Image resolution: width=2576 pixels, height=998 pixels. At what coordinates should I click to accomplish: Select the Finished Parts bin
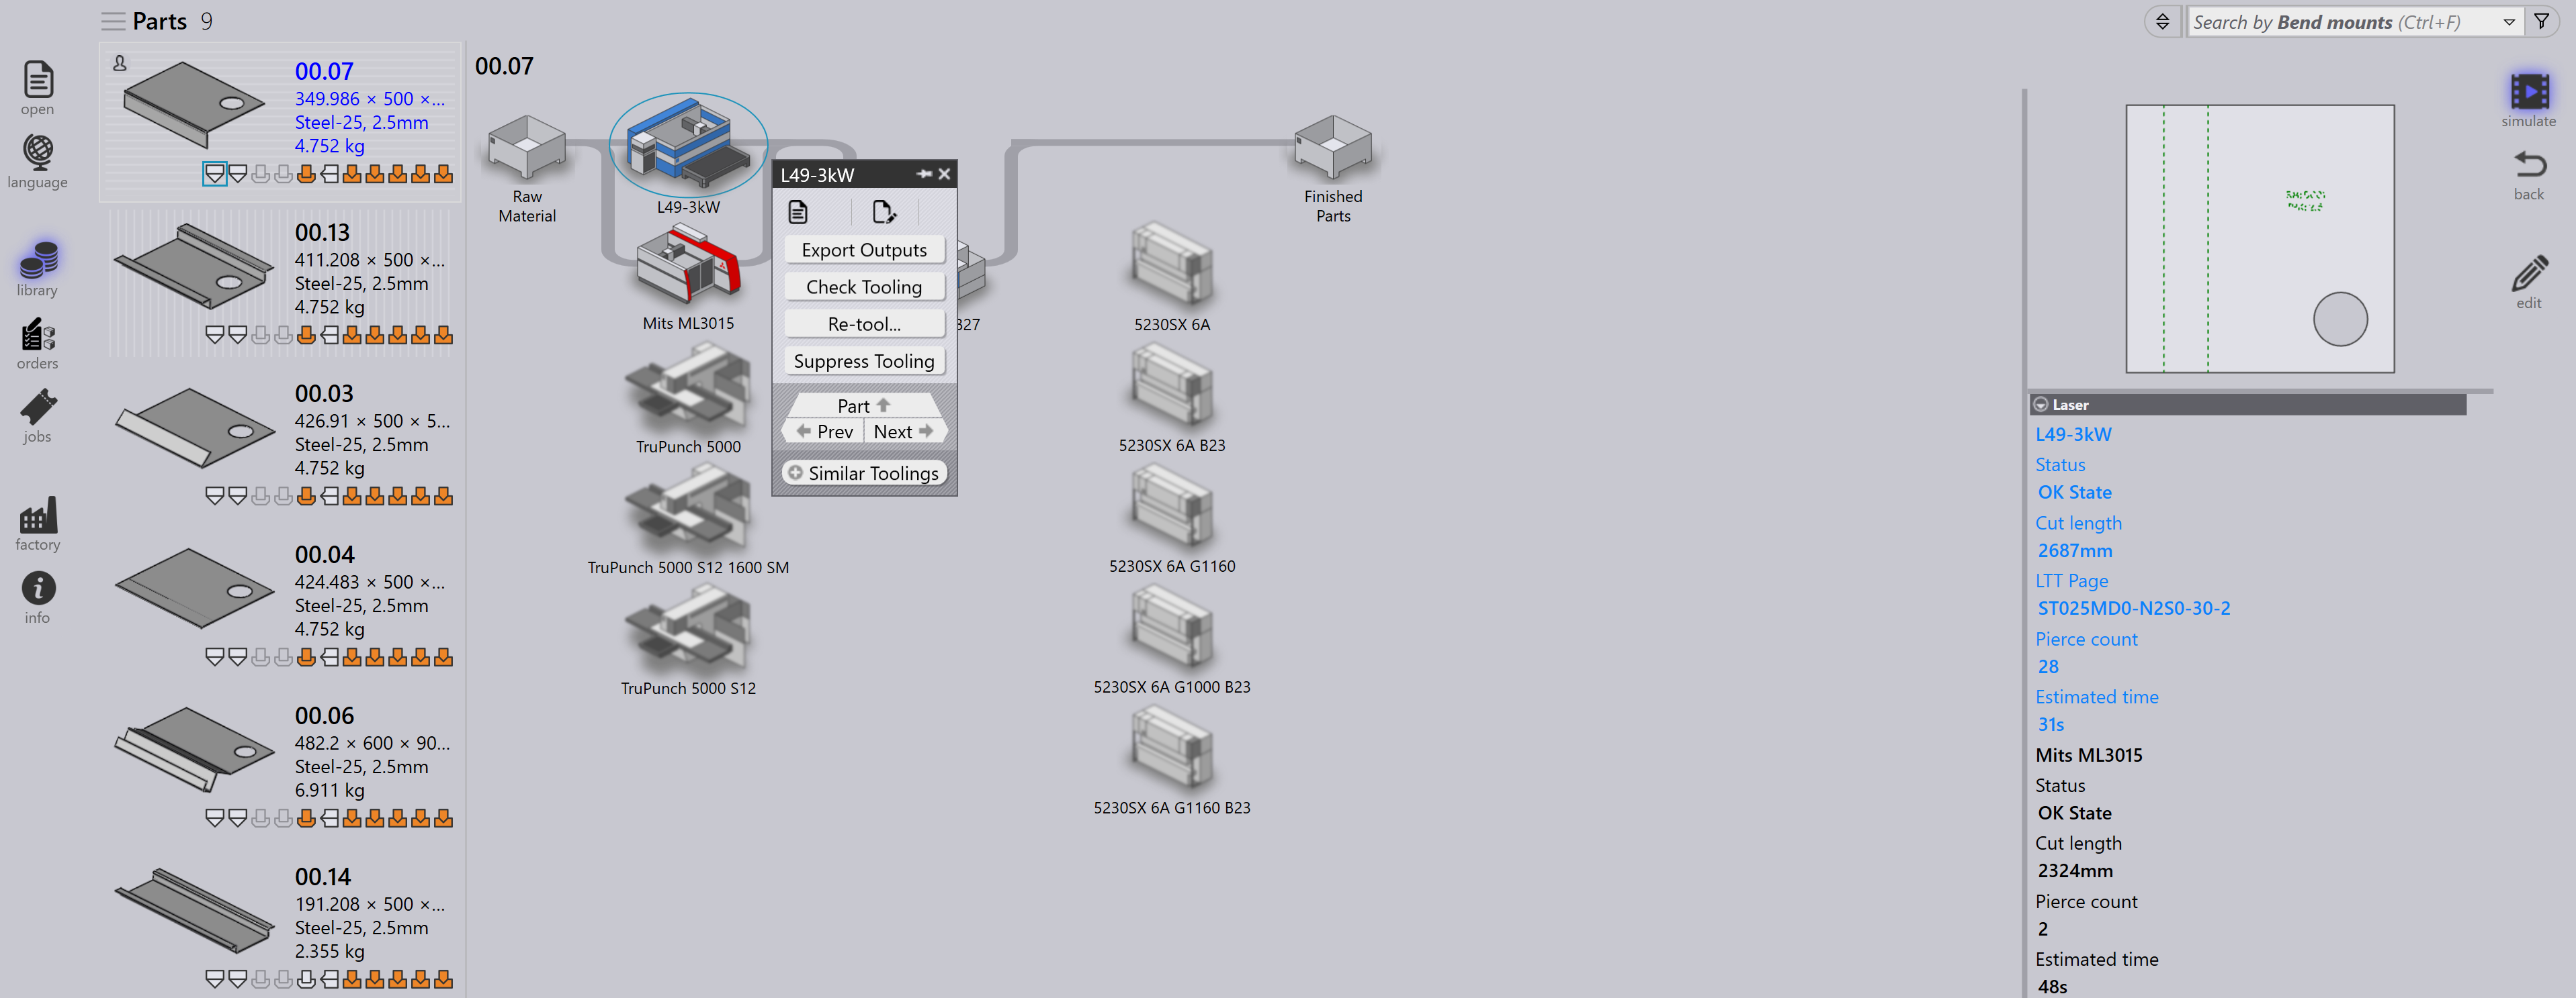click(1333, 147)
